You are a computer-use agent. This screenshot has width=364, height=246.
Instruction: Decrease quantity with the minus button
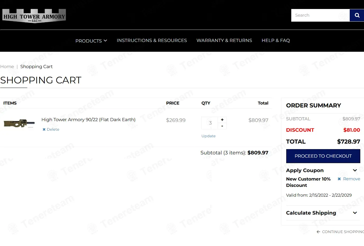coord(222,126)
